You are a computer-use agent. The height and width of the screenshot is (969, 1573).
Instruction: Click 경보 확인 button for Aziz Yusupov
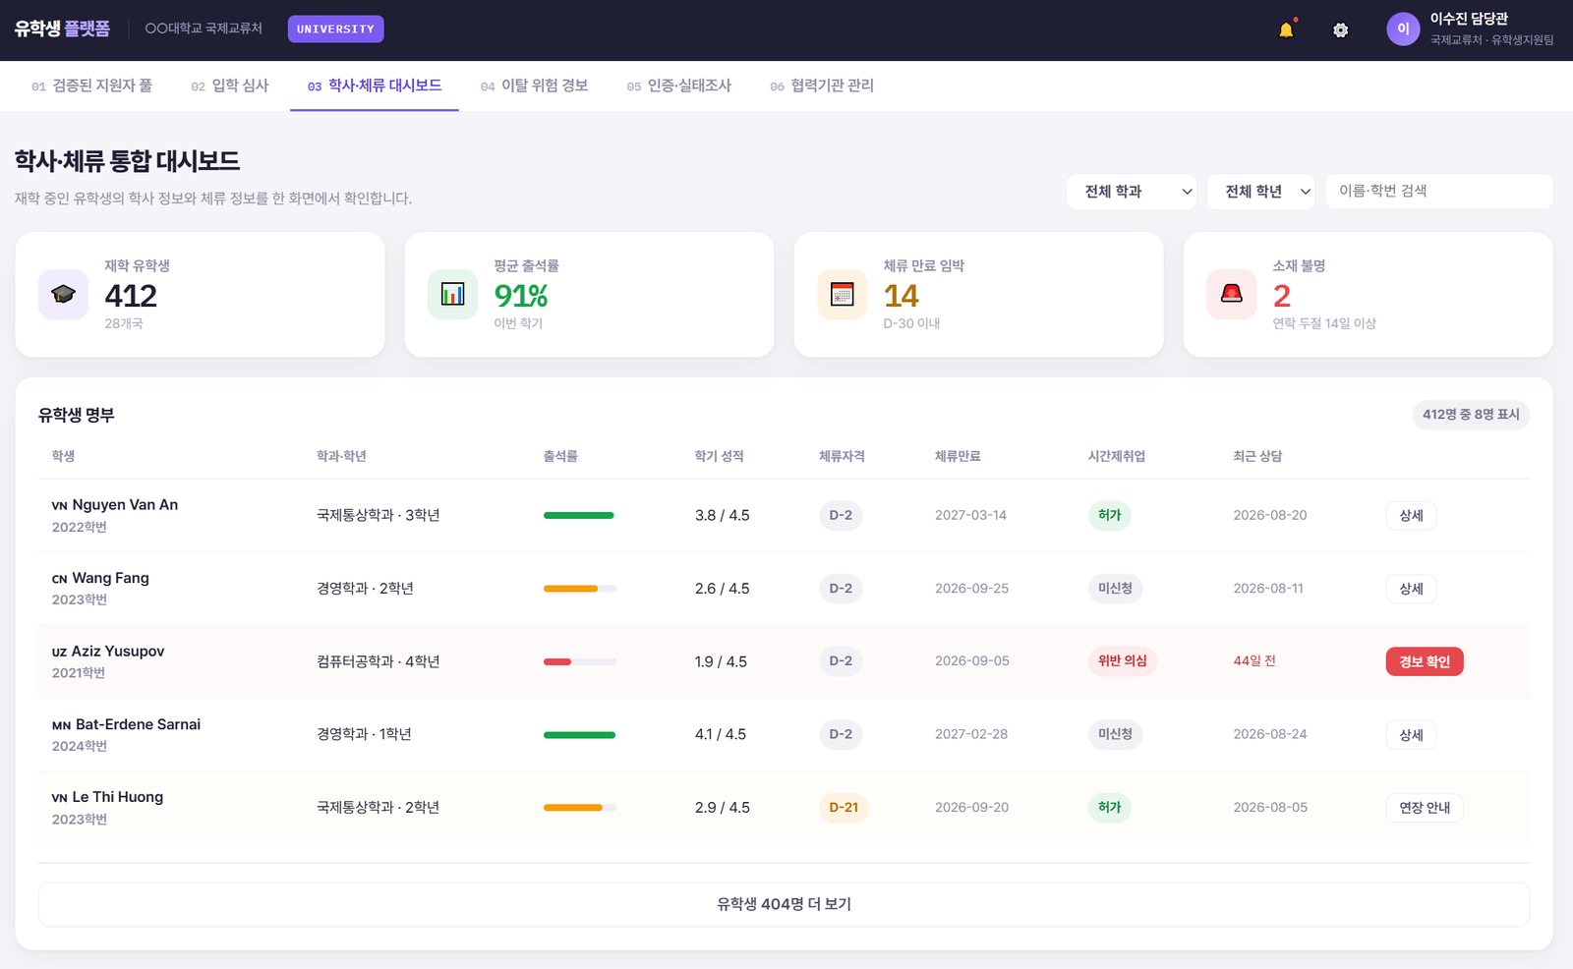(x=1425, y=661)
